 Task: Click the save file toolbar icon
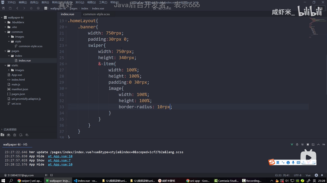click(10, 8)
